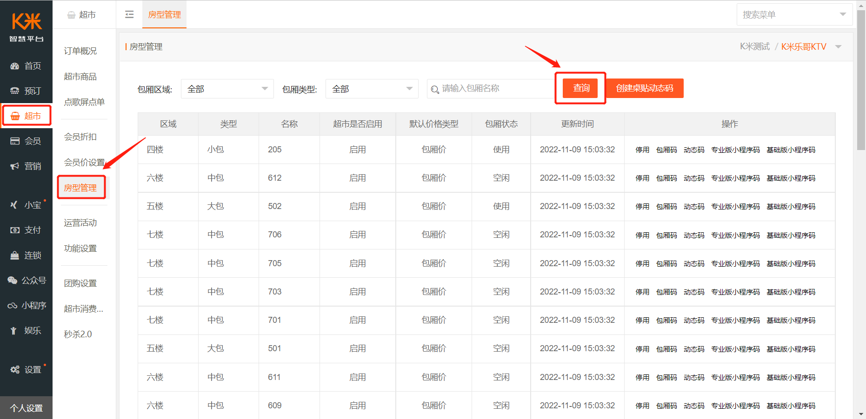
Task: Click 专业版小程序码 for room 611
Action: pyautogui.click(x=735, y=378)
